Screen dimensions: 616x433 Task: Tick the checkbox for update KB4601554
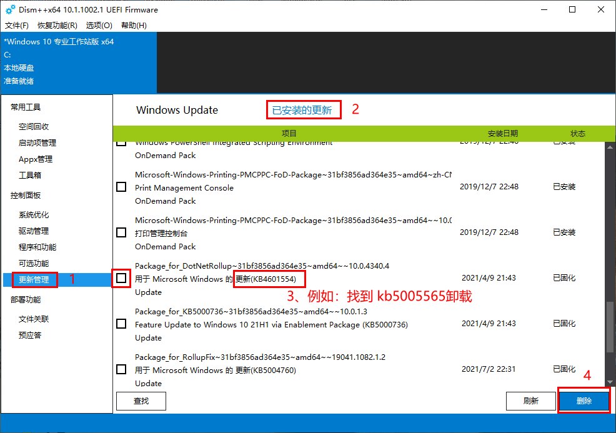click(121, 278)
